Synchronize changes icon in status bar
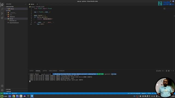The height and width of the screenshot is (98, 175). [x=10, y=93]
